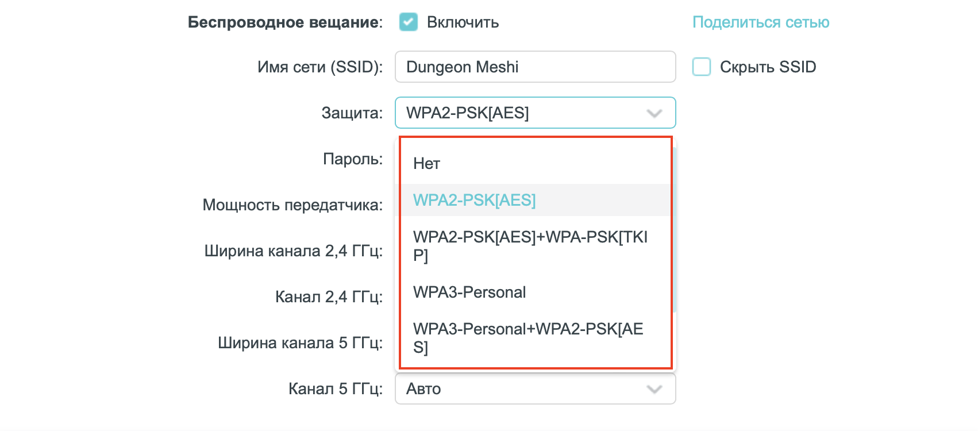
Task: Uncheck the Включить wireless broadcasting checkbox
Action: coord(409,22)
